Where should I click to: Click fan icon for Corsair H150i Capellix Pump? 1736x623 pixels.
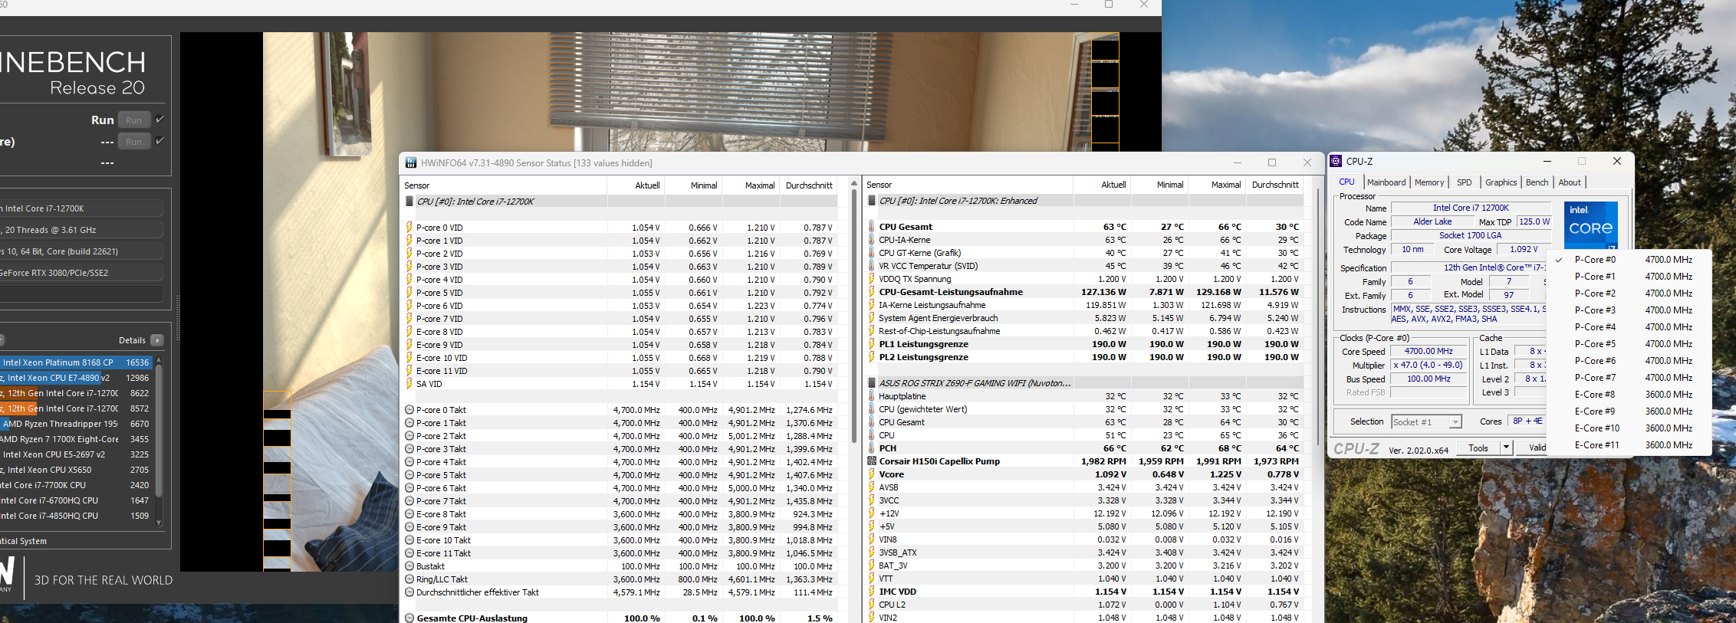(x=872, y=461)
